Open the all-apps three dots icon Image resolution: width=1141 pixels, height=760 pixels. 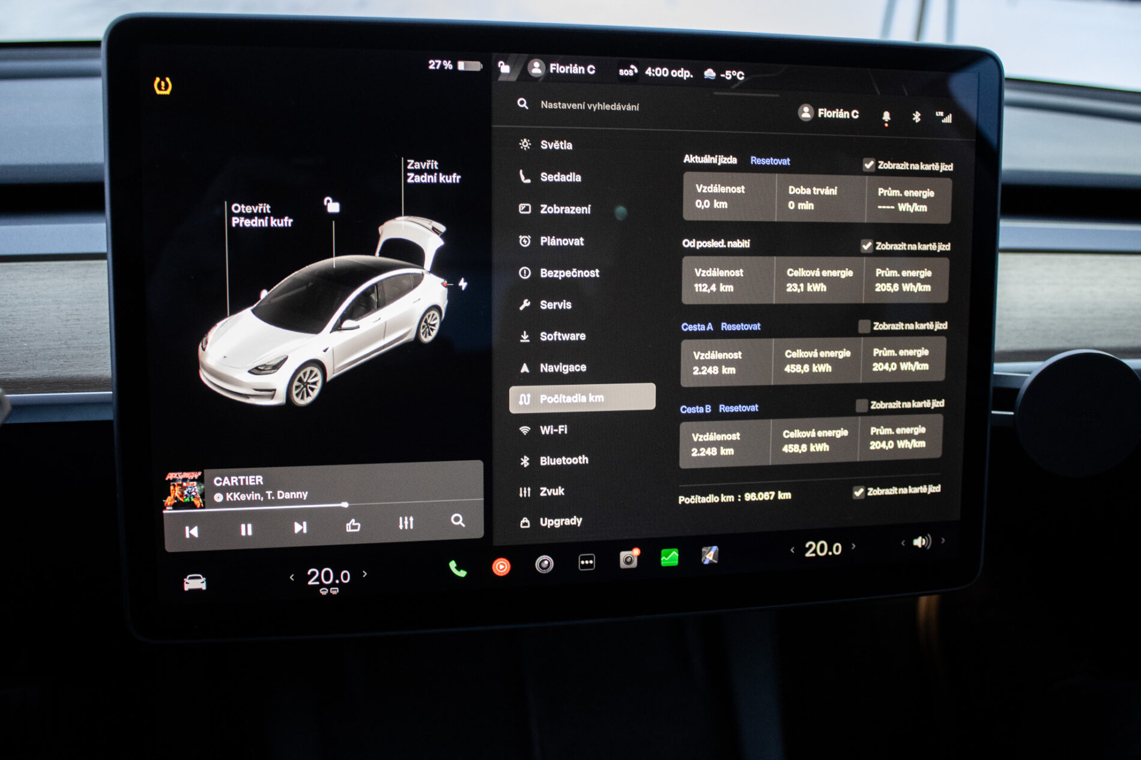point(587,562)
